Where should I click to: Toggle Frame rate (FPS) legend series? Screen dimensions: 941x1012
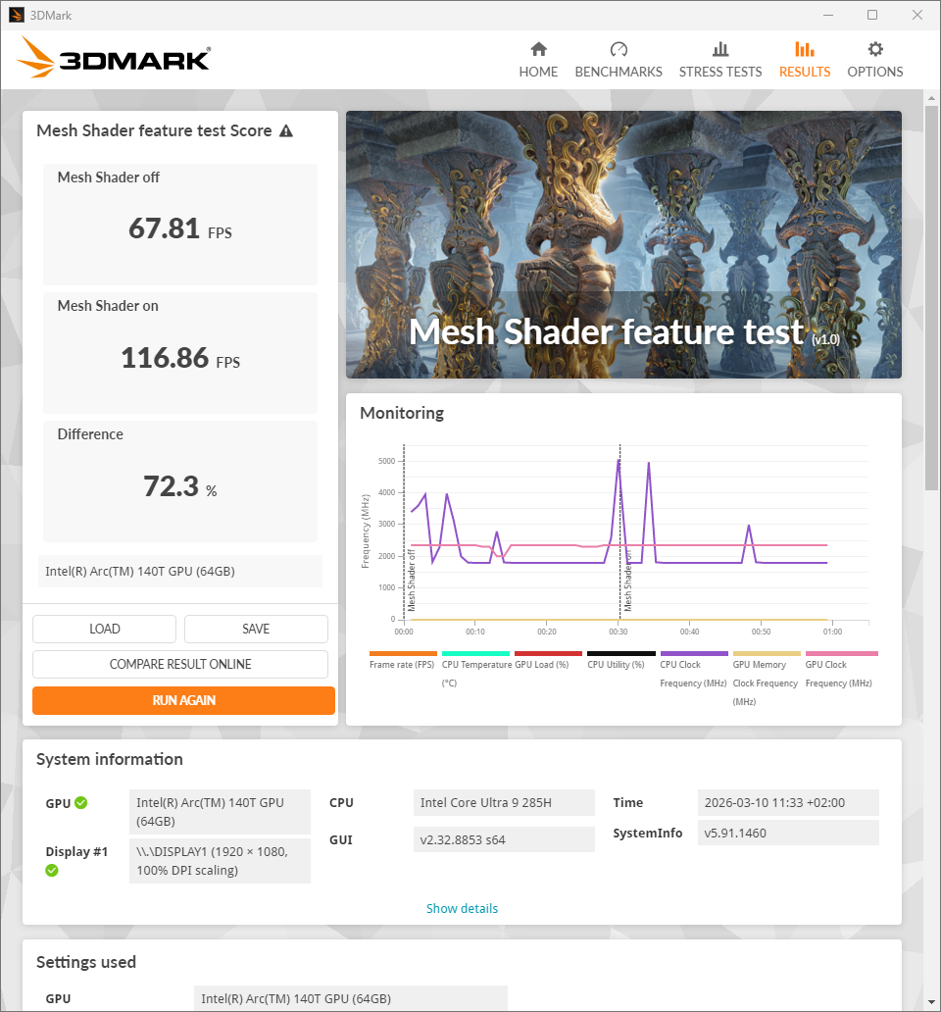(403, 653)
